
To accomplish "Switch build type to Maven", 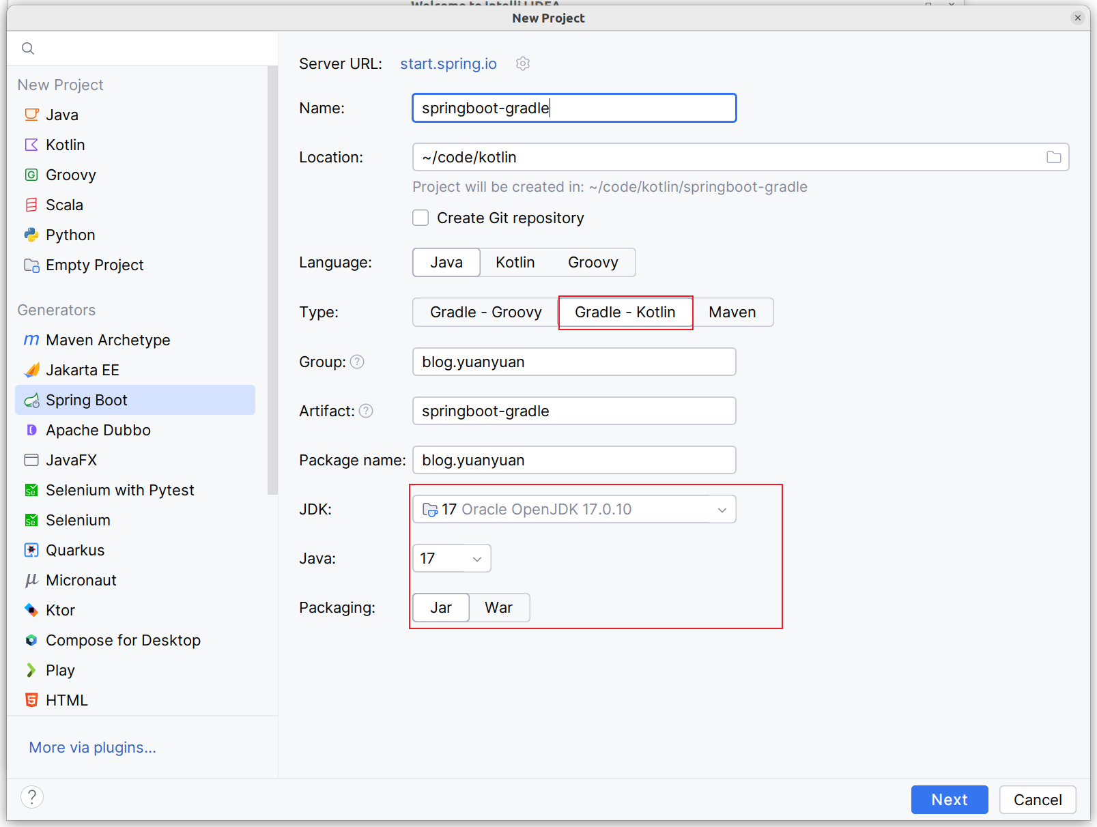I will click(732, 313).
